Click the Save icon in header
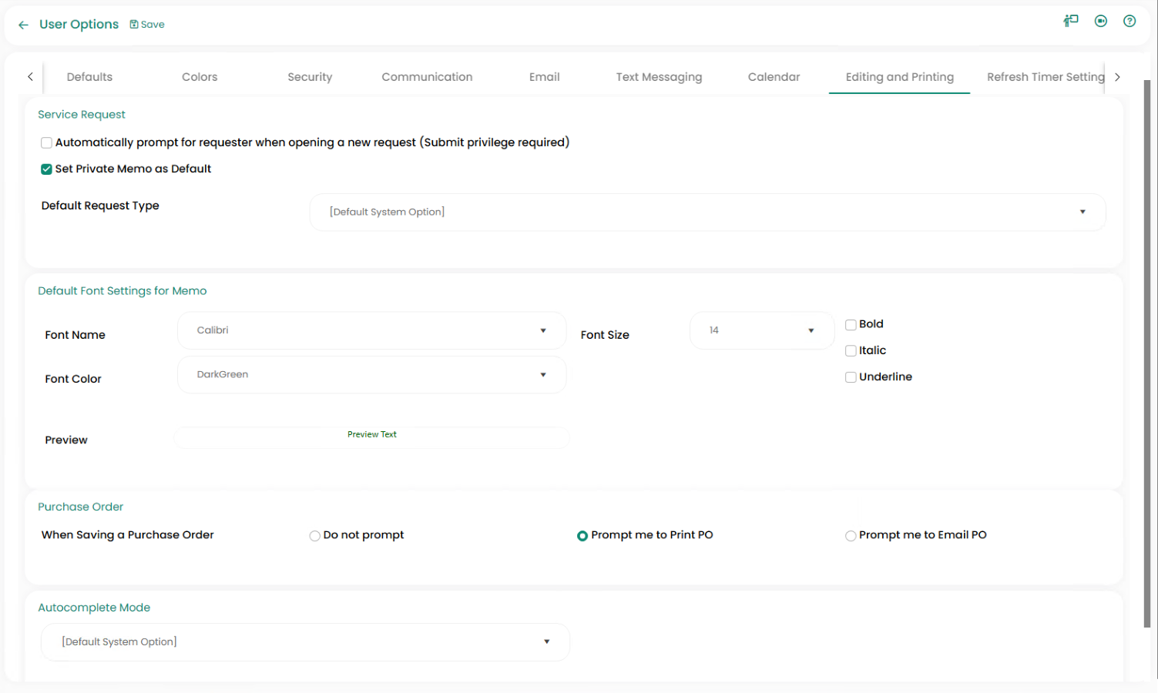The width and height of the screenshot is (1158, 693). click(x=134, y=25)
